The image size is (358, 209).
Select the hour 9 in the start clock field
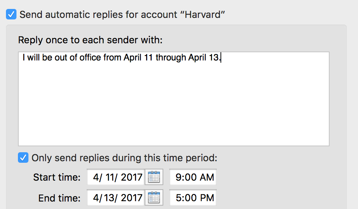tap(178, 177)
